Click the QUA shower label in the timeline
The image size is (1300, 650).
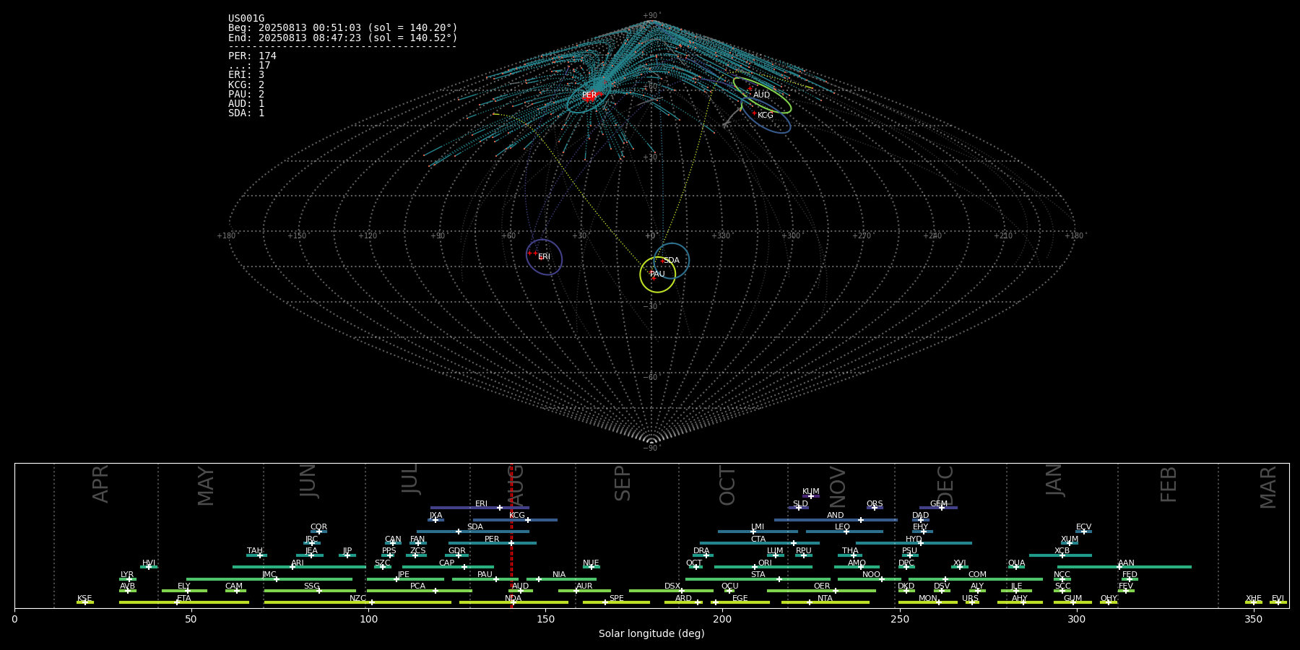click(1016, 563)
